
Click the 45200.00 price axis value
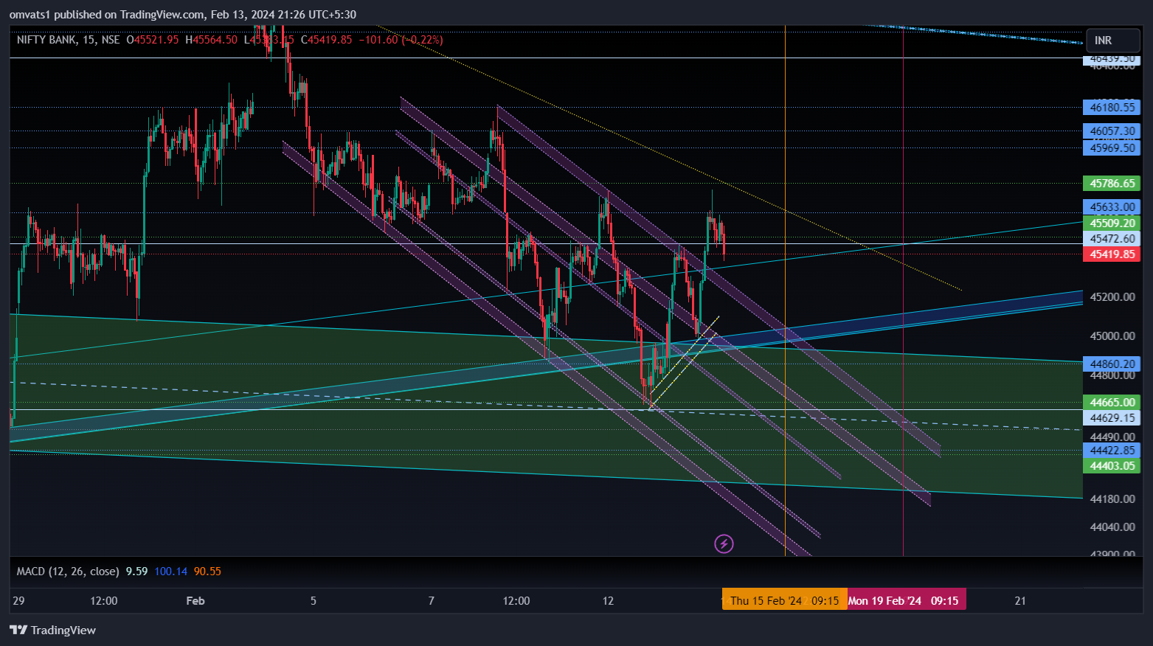[x=1112, y=297]
